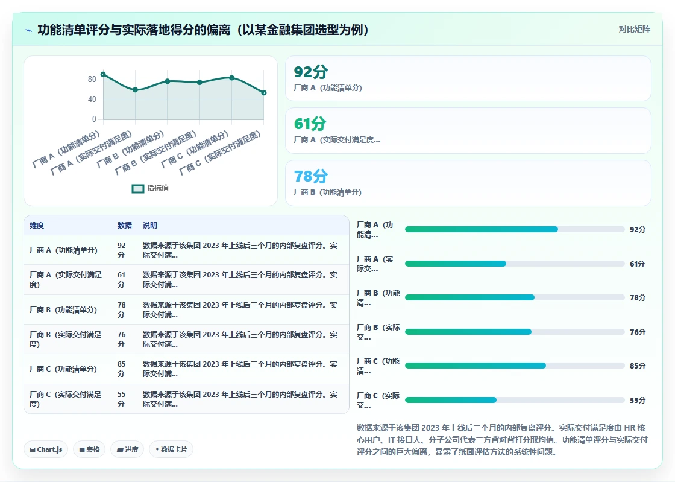Viewport: 675px width, 482px height.
Task: Click the last data point on the line chart
Action: (264, 93)
